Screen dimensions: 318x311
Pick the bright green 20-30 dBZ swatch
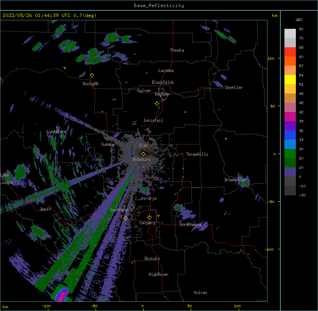[x=290, y=154]
